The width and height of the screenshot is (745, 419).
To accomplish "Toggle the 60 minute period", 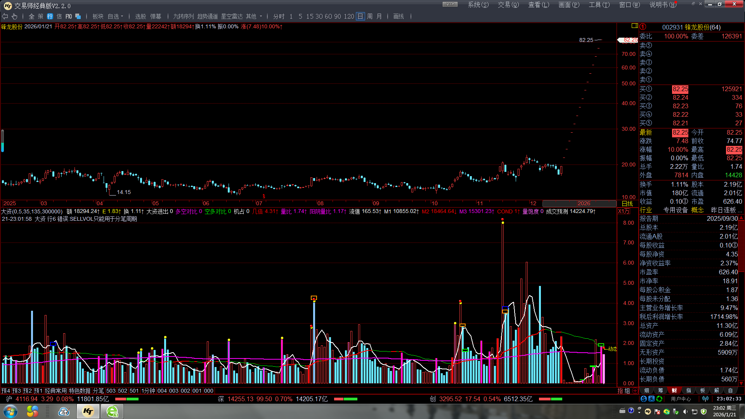I will (328, 16).
